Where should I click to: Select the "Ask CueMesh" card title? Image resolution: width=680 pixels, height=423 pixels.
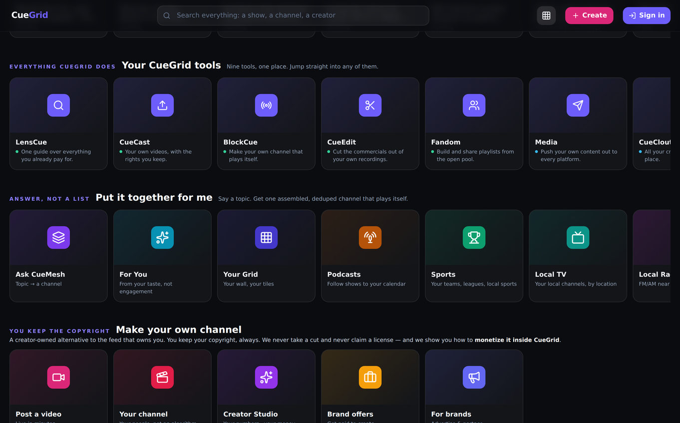[x=40, y=274]
